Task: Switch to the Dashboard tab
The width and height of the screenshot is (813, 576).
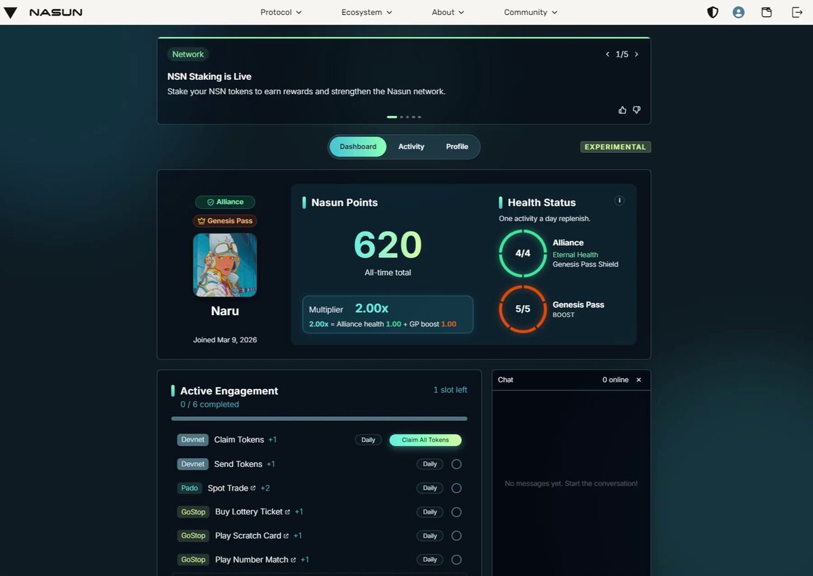Action: pyautogui.click(x=358, y=147)
